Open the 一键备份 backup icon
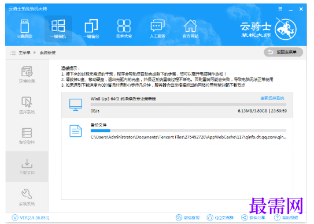This screenshot has width=314, height=224. pos(91,29)
